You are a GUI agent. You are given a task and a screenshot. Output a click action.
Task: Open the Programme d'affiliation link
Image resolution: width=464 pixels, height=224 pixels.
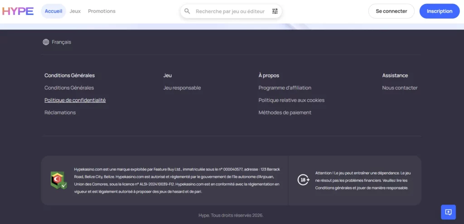[x=285, y=88]
